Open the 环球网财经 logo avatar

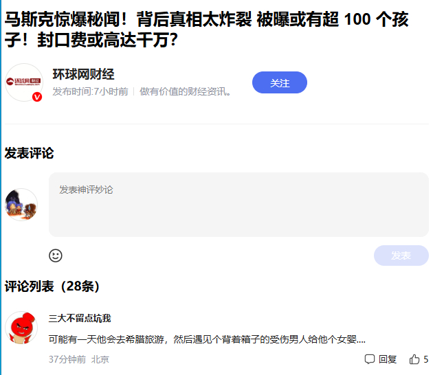point(24,82)
